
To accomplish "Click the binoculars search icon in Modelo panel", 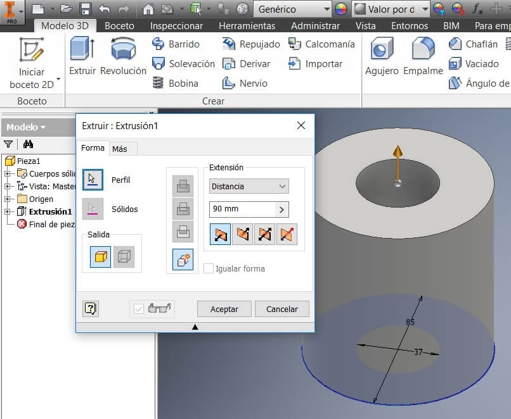I will pyautogui.click(x=28, y=144).
